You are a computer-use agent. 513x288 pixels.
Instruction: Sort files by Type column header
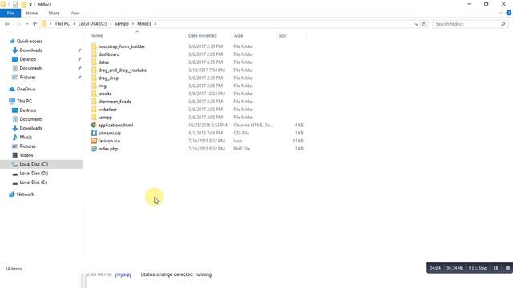238,35
